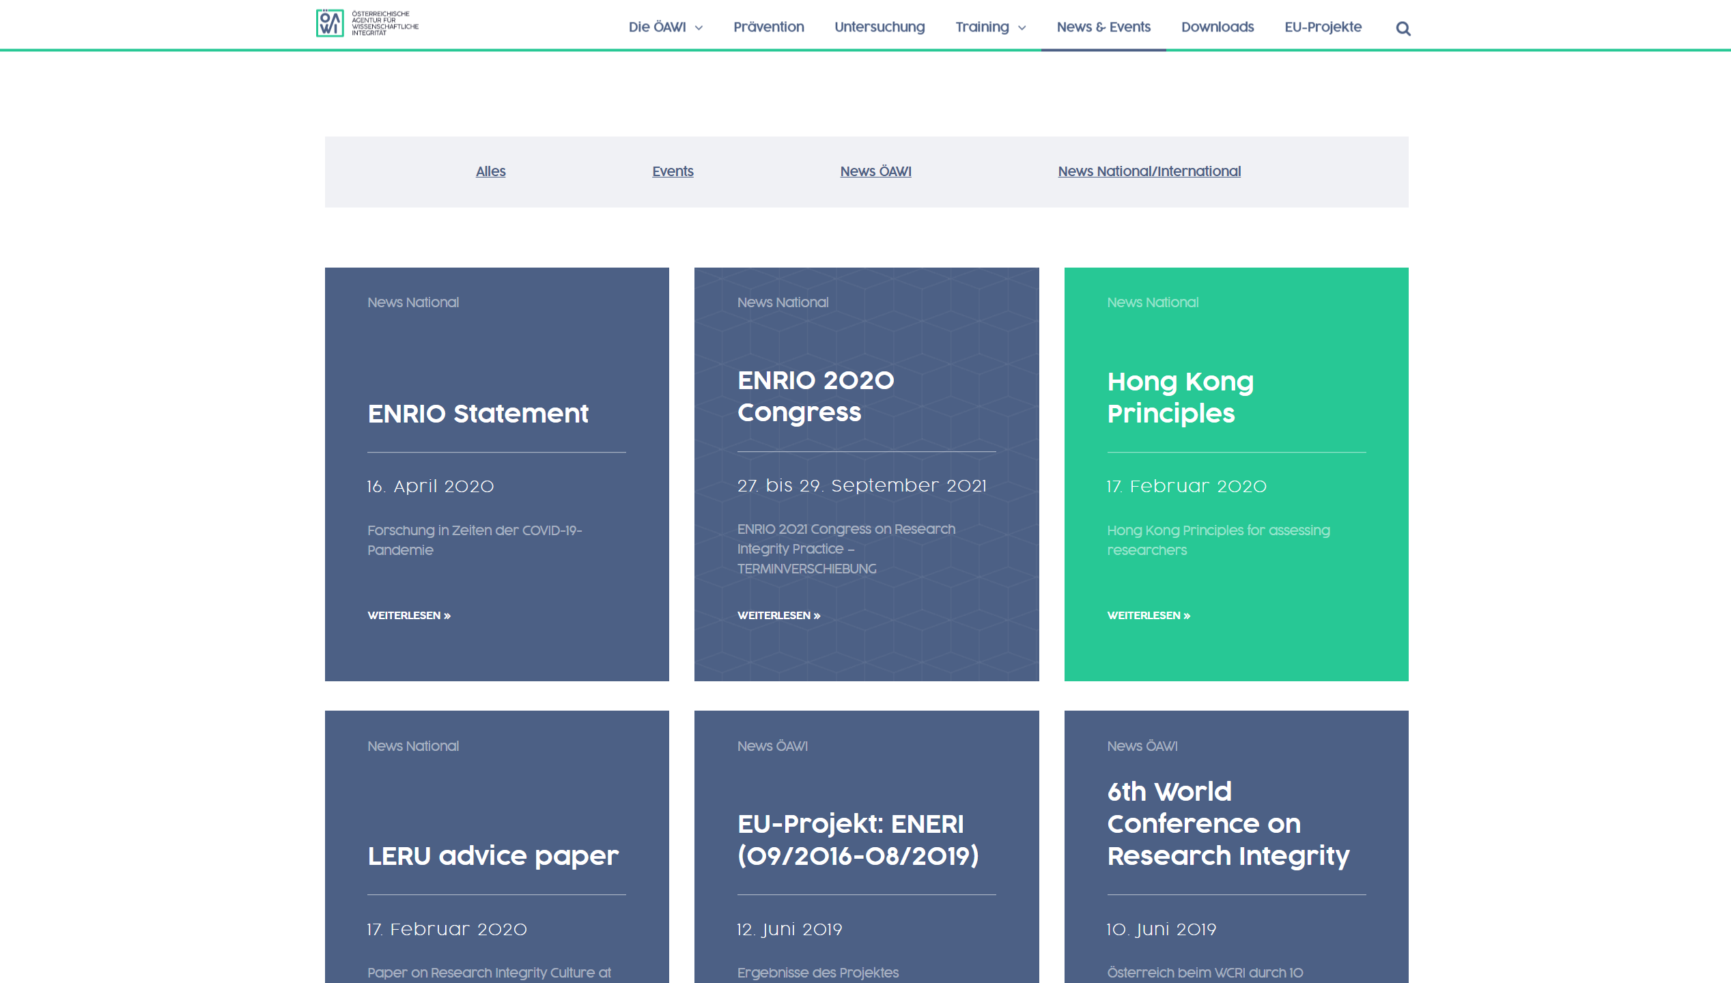This screenshot has width=1731, height=983.
Task: Go to the Downloads menu item
Action: 1218,27
